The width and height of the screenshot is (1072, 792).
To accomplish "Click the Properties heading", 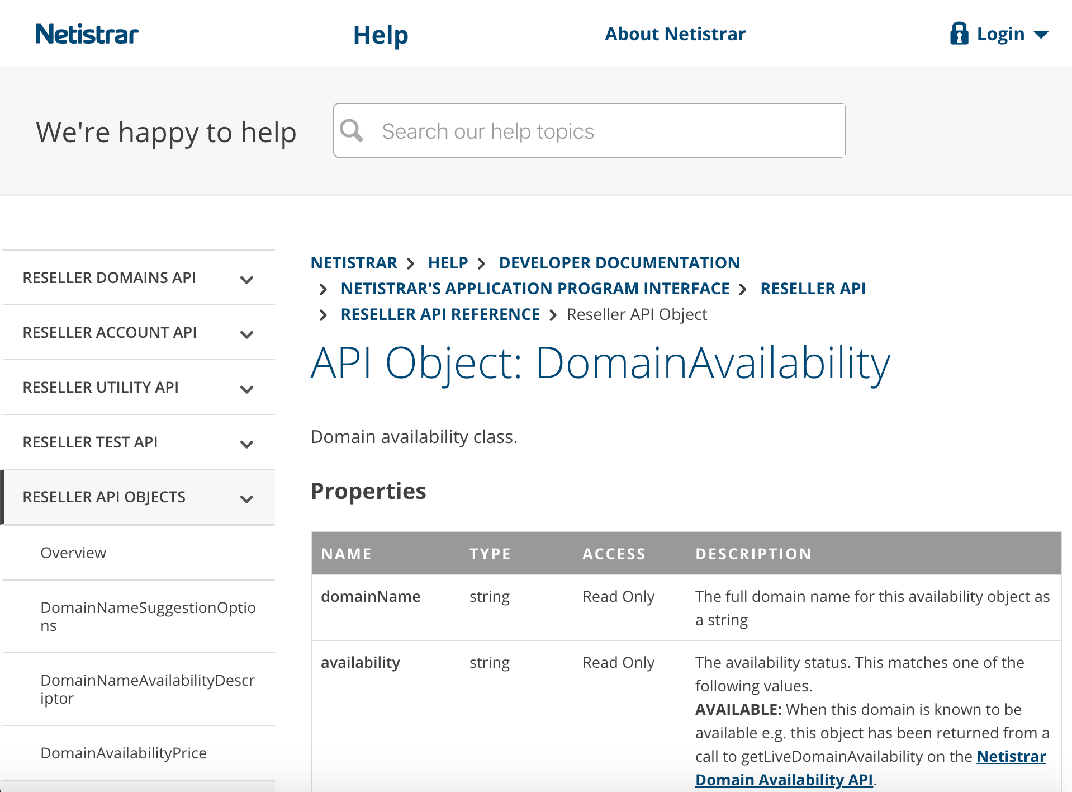I will coord(368,491).
